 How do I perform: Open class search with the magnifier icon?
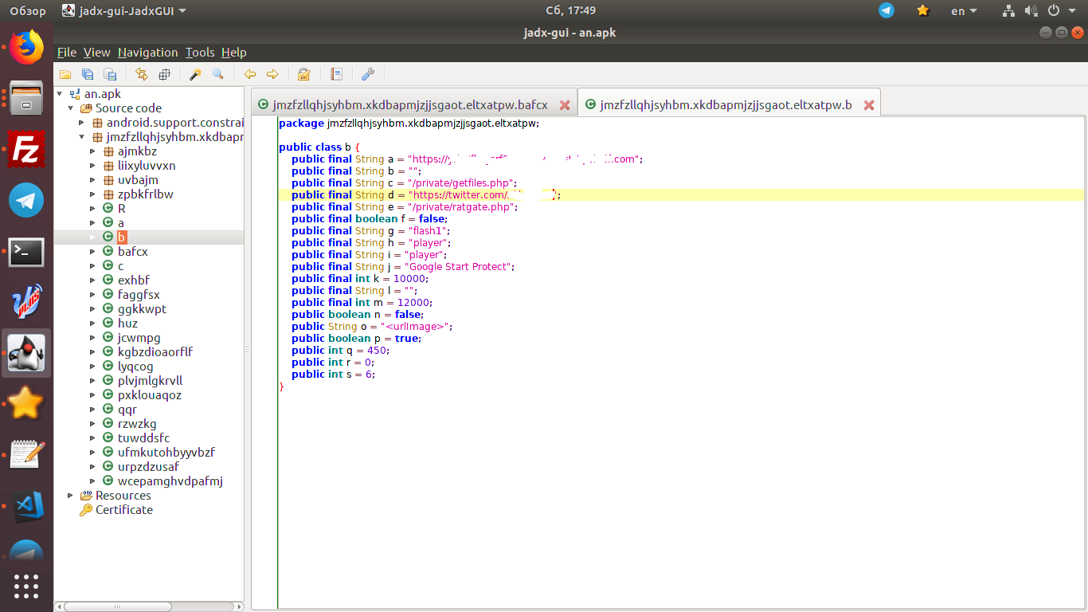click(x=217, y=74)
